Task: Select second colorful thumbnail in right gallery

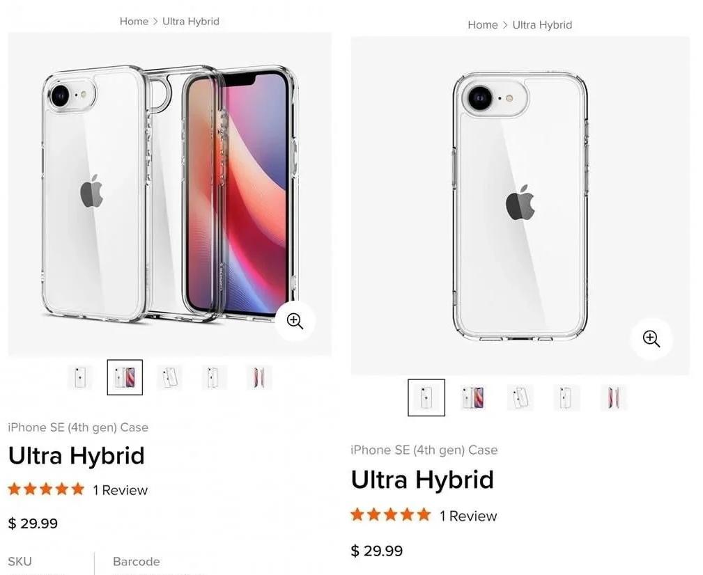Action: [474, 397]
